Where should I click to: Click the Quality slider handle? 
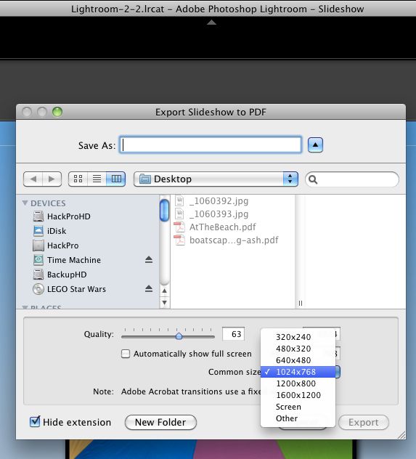[179, 336]
